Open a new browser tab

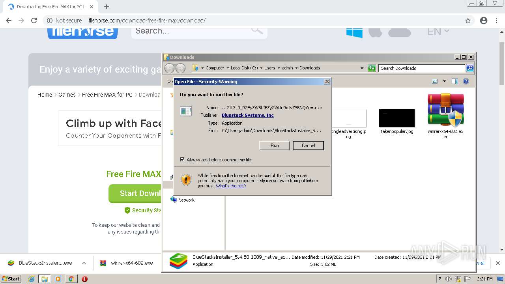[x=107, y=7]
